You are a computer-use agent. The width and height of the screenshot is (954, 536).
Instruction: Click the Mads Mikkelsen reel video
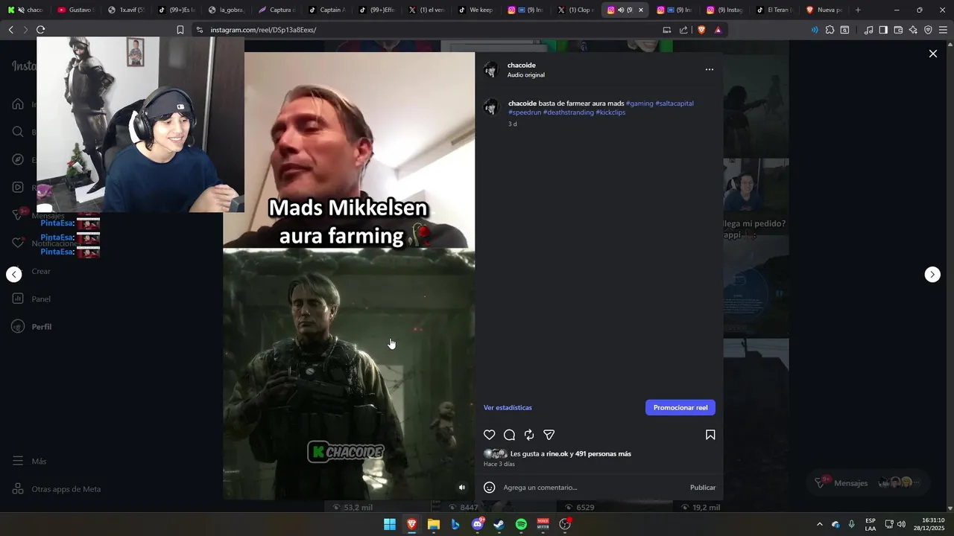coord(349,275)
